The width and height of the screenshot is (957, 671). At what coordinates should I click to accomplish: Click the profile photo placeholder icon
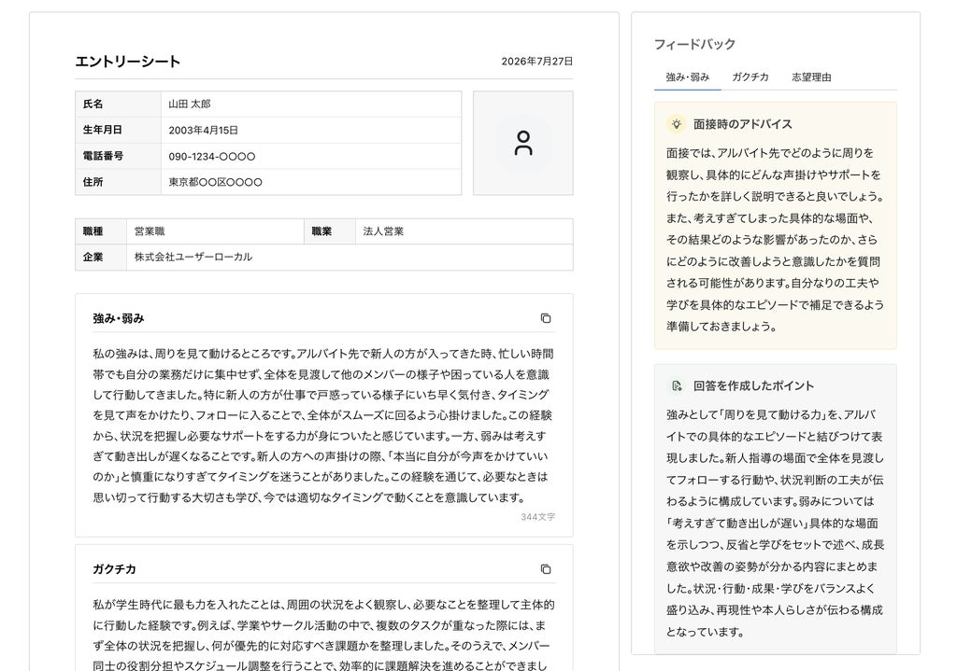point(523,143)
